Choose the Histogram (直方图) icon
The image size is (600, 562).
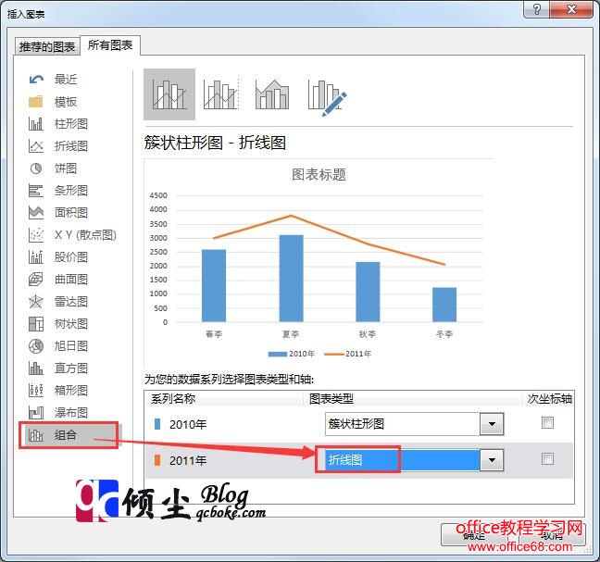coord(36,368)
